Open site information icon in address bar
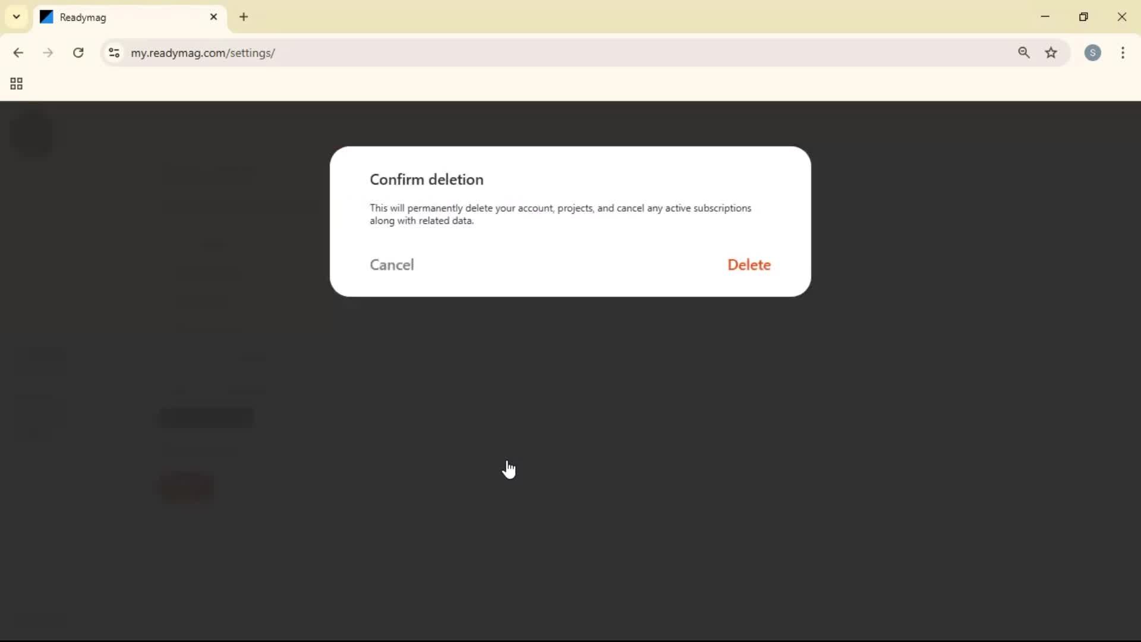This screenshot has height=642, width=1141. [x=114, y=53]
